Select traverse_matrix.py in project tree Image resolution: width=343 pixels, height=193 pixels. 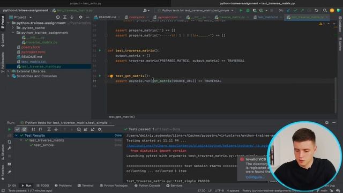tap(42, 42)
